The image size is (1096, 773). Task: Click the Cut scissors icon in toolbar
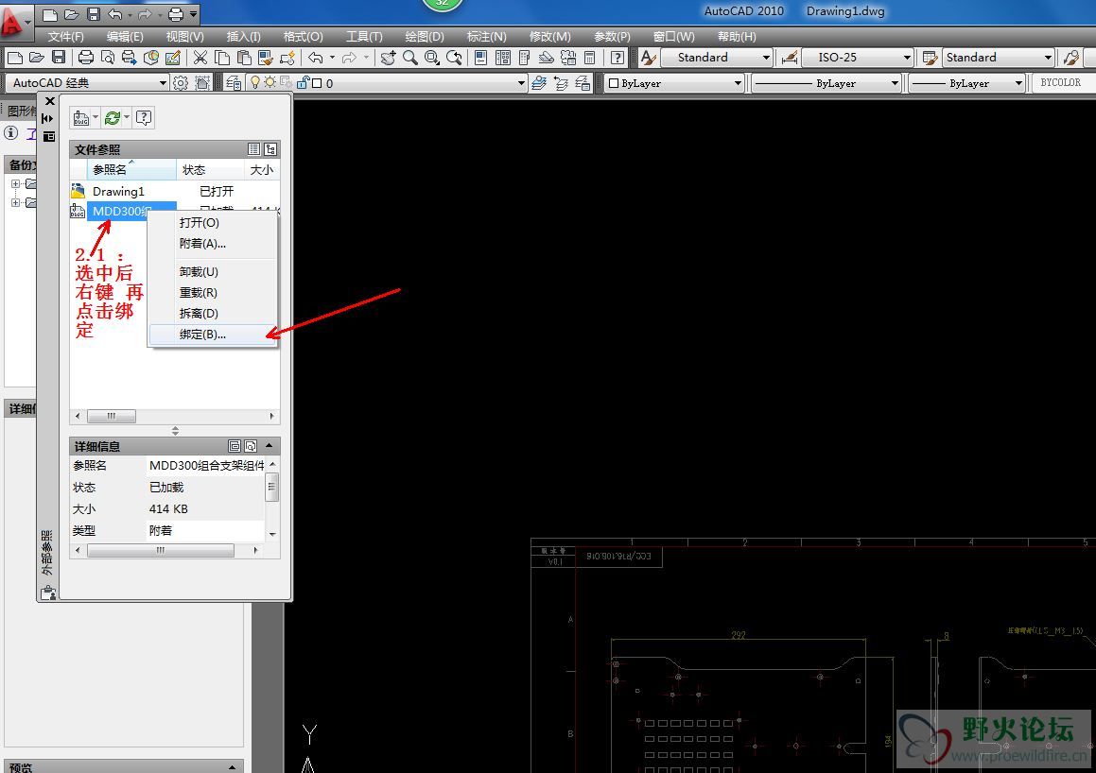point(200,58)
